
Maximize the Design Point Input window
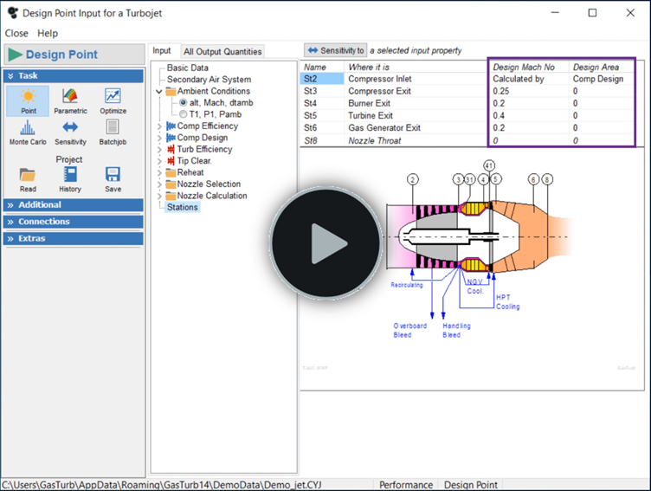point(592,13)
